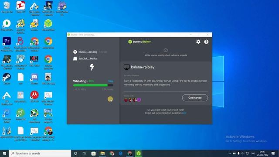
Task: Open Task View on taskbar
Action: (x=84, y=153)
